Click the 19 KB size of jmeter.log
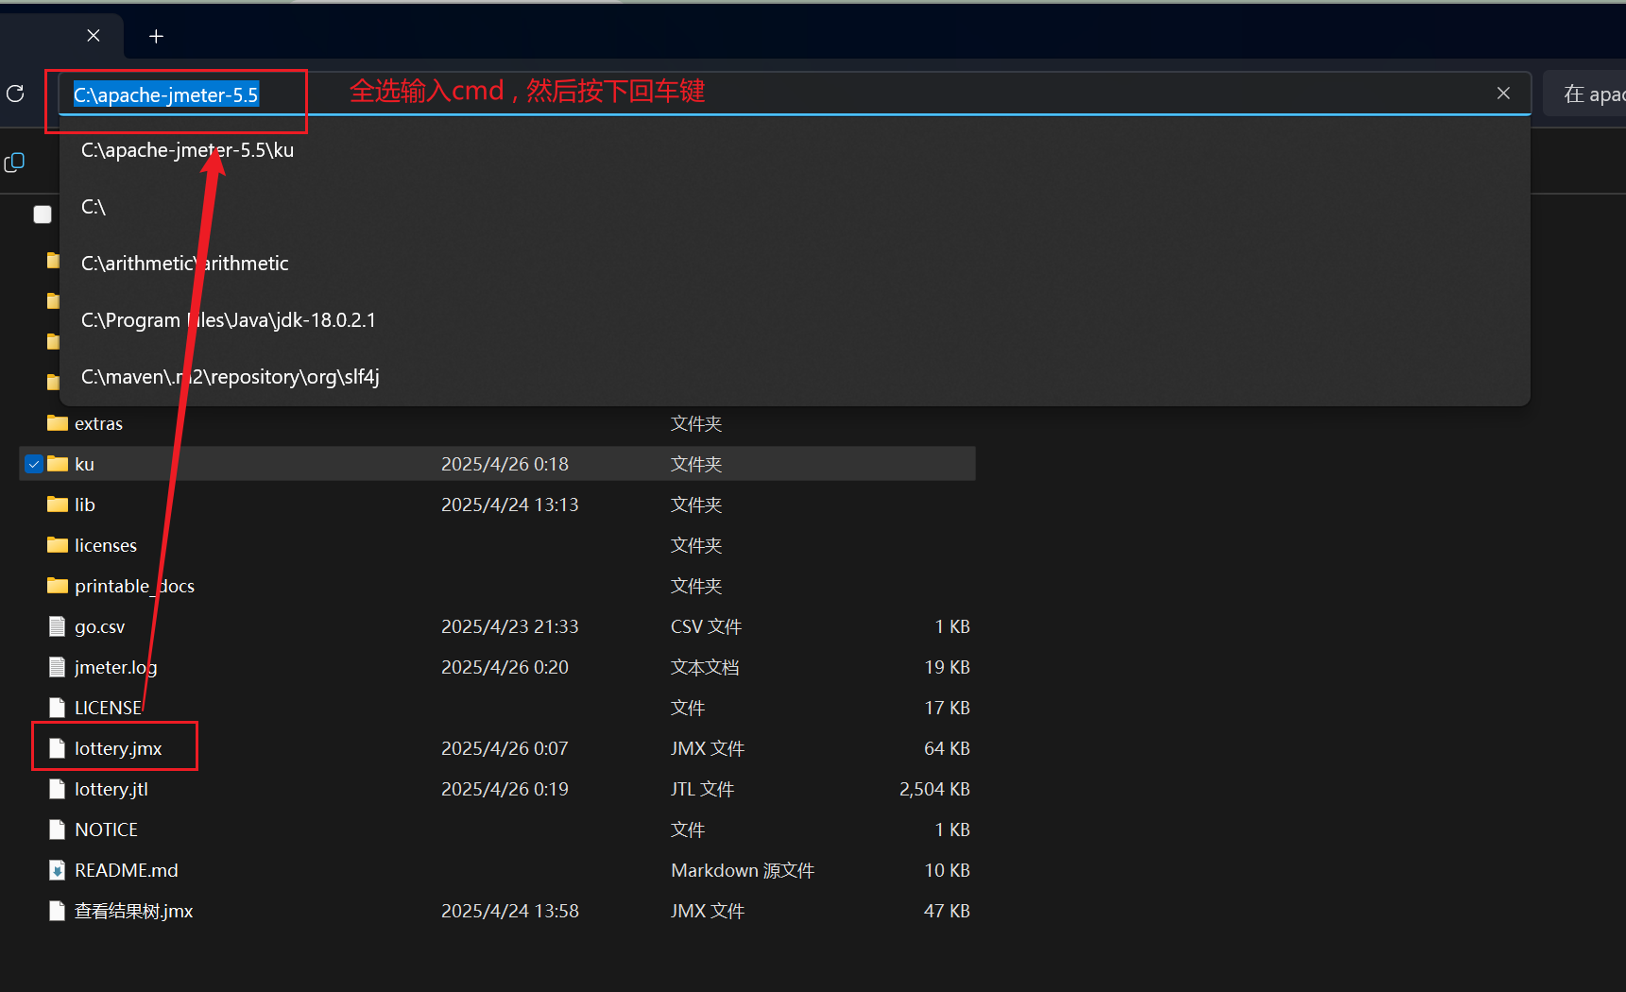Screen dimensions: 1626x992 947,667
